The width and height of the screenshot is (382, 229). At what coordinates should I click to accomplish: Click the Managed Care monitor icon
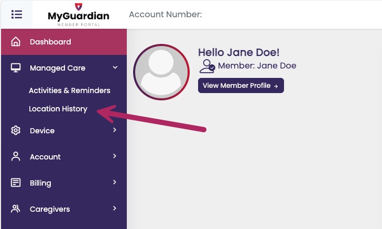[x=16, y=68]
